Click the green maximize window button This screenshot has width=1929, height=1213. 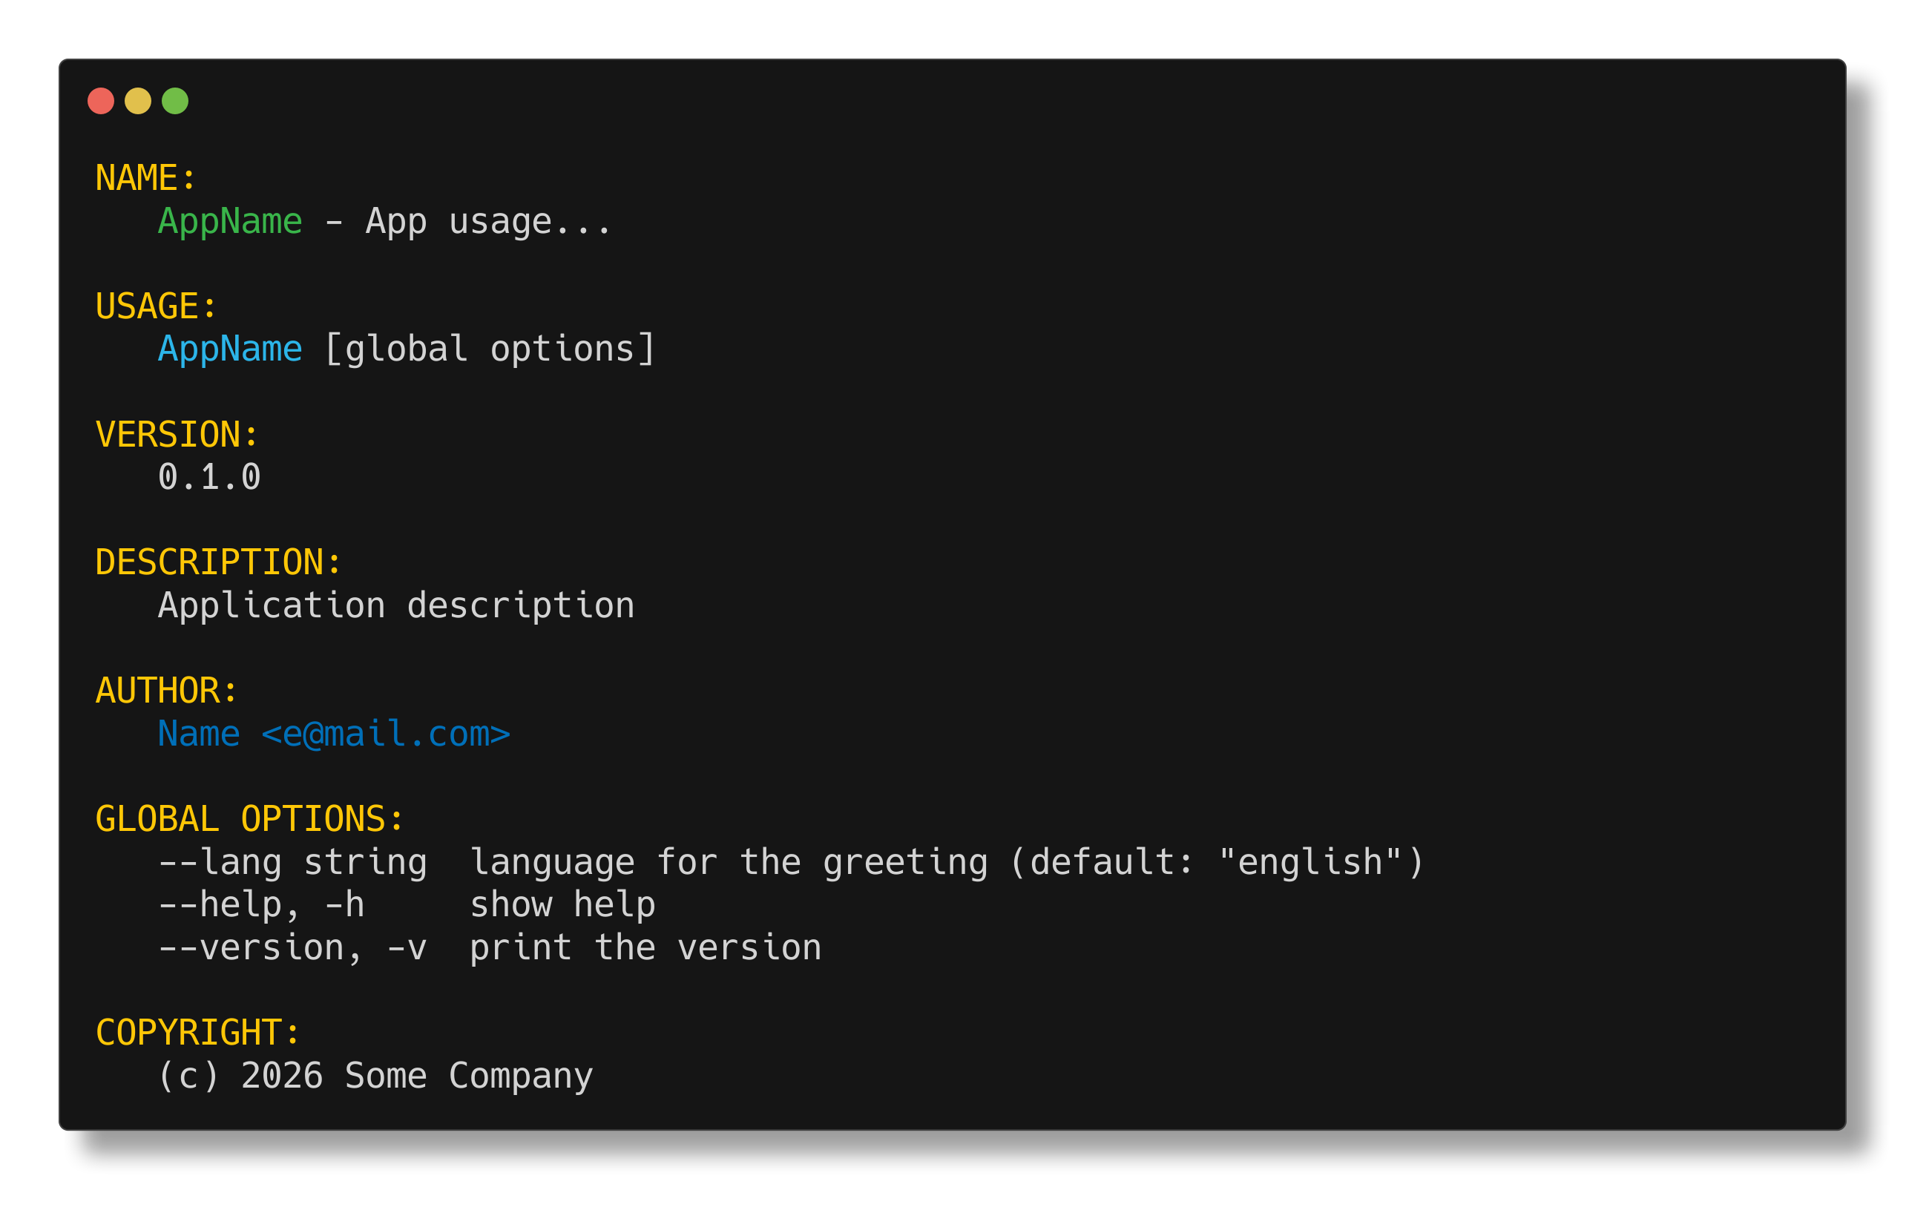(x=174, y=101)
